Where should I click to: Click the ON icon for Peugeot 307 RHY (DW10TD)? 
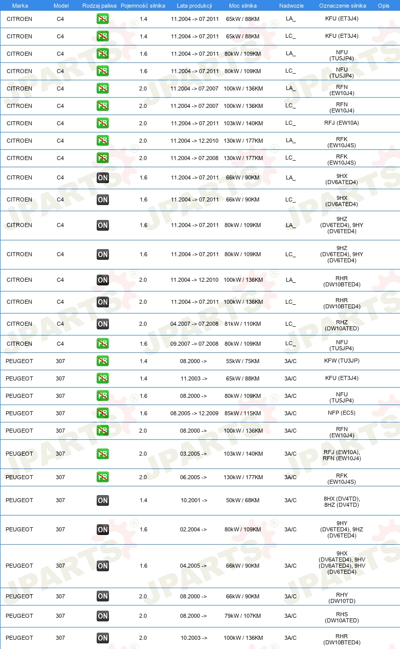click(102, 596)
